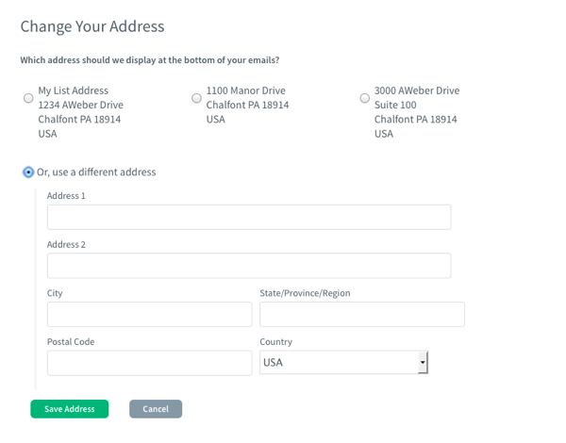Viewport: 566px width, 443px height.
Task: Click the 'Change Your Address' heading
Action: coord(92,26)
